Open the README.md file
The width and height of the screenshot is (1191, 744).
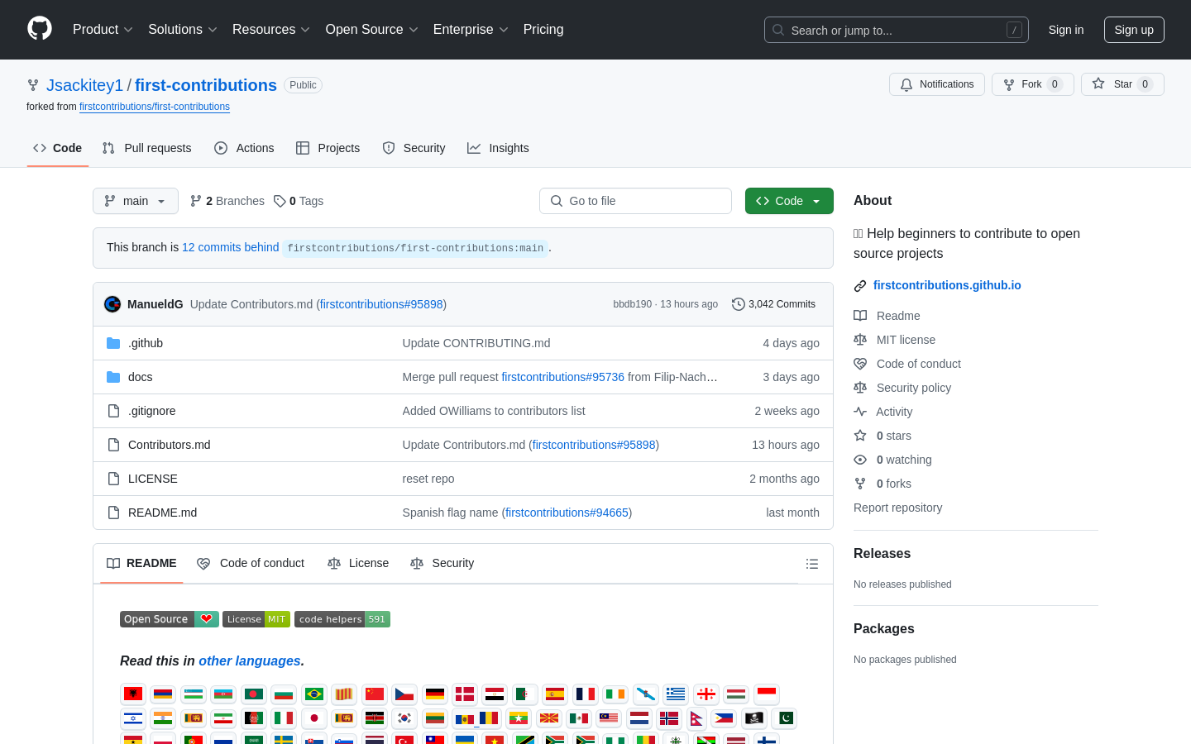click(162, 513)
